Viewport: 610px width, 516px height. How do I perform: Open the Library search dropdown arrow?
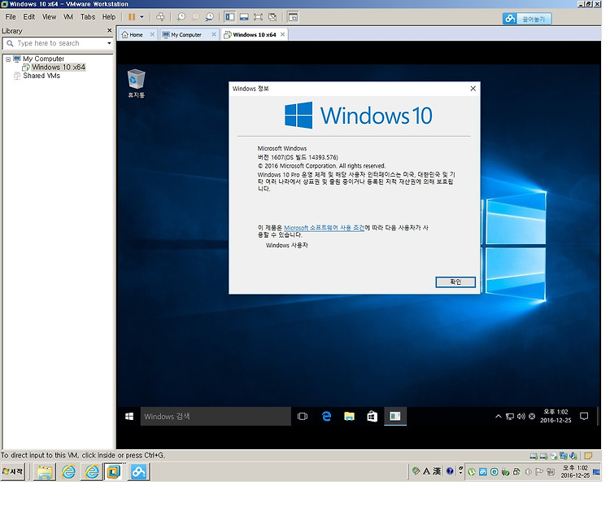(x=109, y=43)
